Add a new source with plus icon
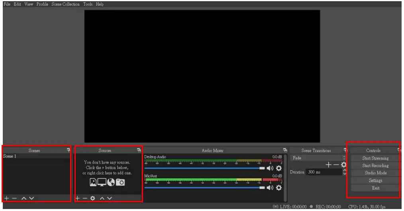Image resolution: width=404 pixels, height=211 pixels. [78, 198]
